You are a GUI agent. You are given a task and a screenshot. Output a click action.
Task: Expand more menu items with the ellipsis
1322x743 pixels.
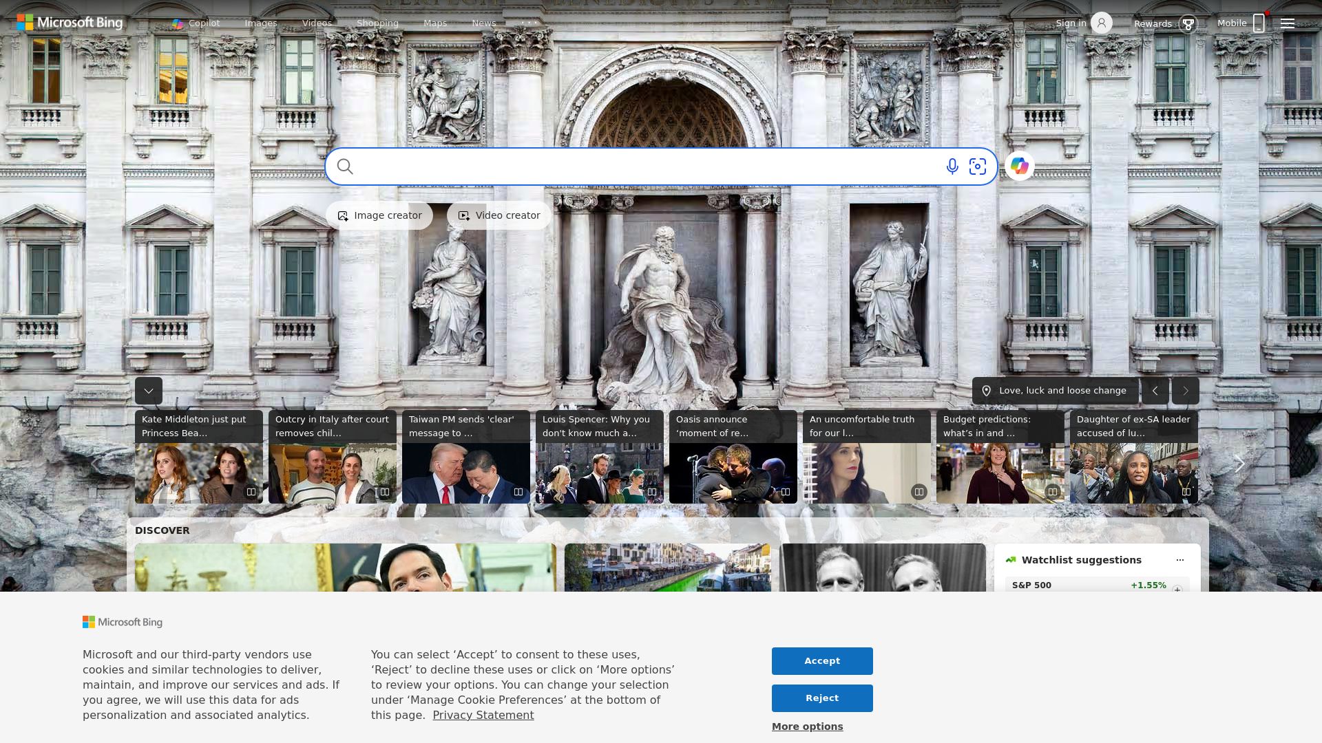(x=529, y=23)
